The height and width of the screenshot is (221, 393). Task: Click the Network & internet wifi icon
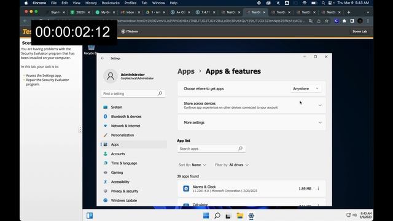pyautogui.click(x=106, y=126)
